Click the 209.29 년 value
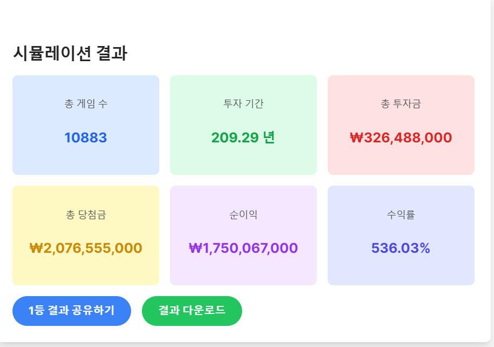Screen dimensions: 494x347 [243, 138]
